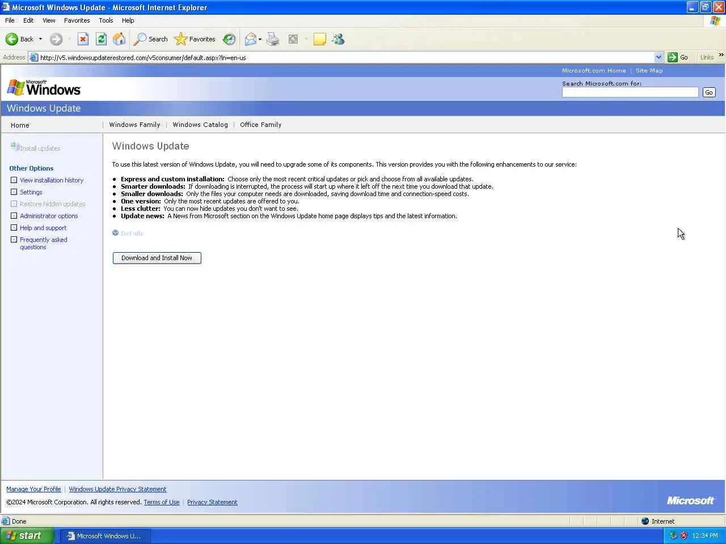Open History toolbar icon
The width and height of the screenshot is (726, 544).
pyautogui.click(x=229, y=39)
